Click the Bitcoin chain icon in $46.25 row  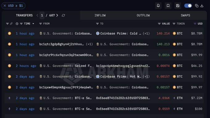(x=9, y=66)
